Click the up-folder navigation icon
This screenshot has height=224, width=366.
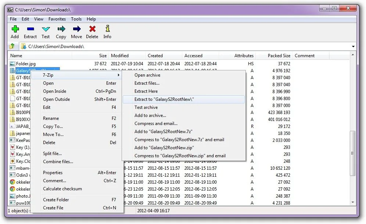pyautogui.click(x=12, y=46)
